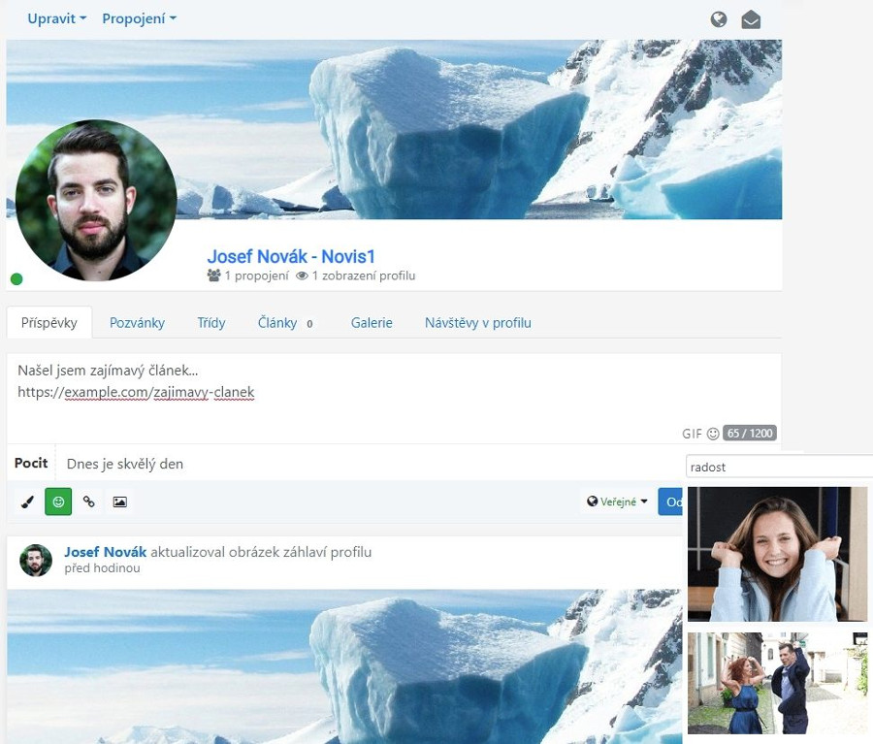Screen dimensions: 873x744
Task: Click the brush formatting icon
Action: (27, 501)
